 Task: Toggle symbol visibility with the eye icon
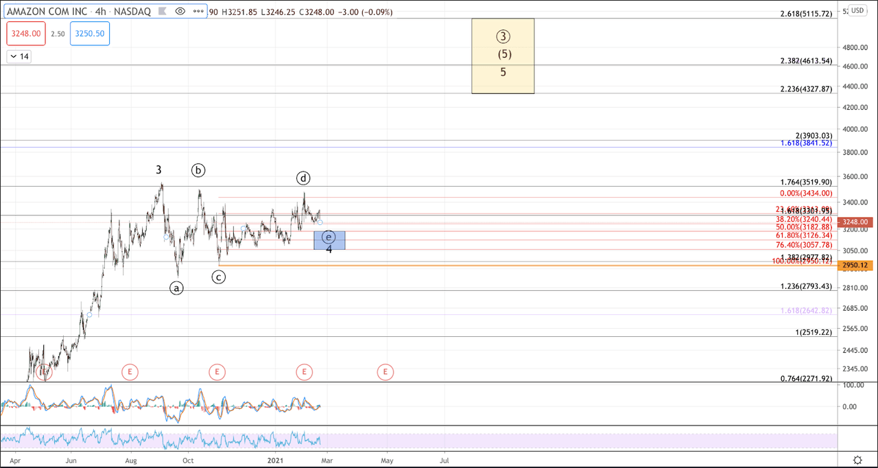tap(180, 11)
